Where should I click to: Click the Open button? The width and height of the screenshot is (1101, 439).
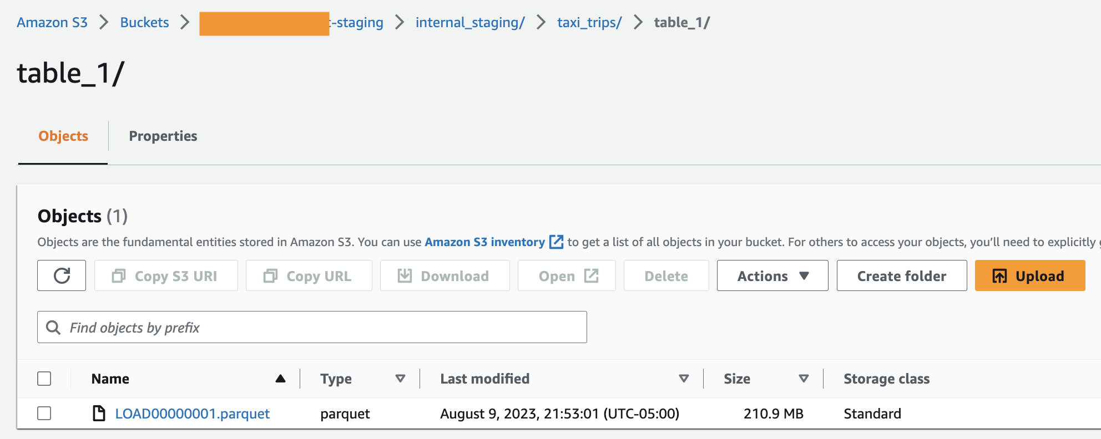567,275
